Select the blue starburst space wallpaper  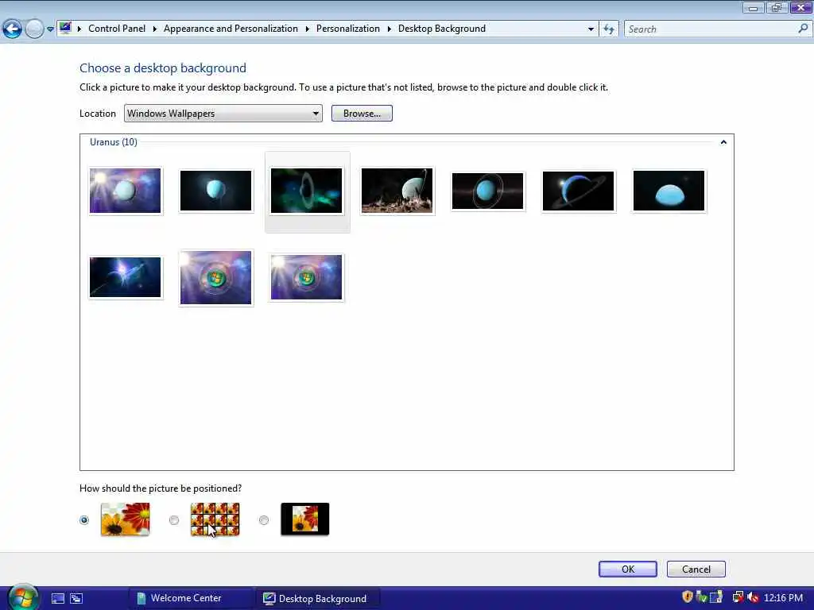click(125, 277)
